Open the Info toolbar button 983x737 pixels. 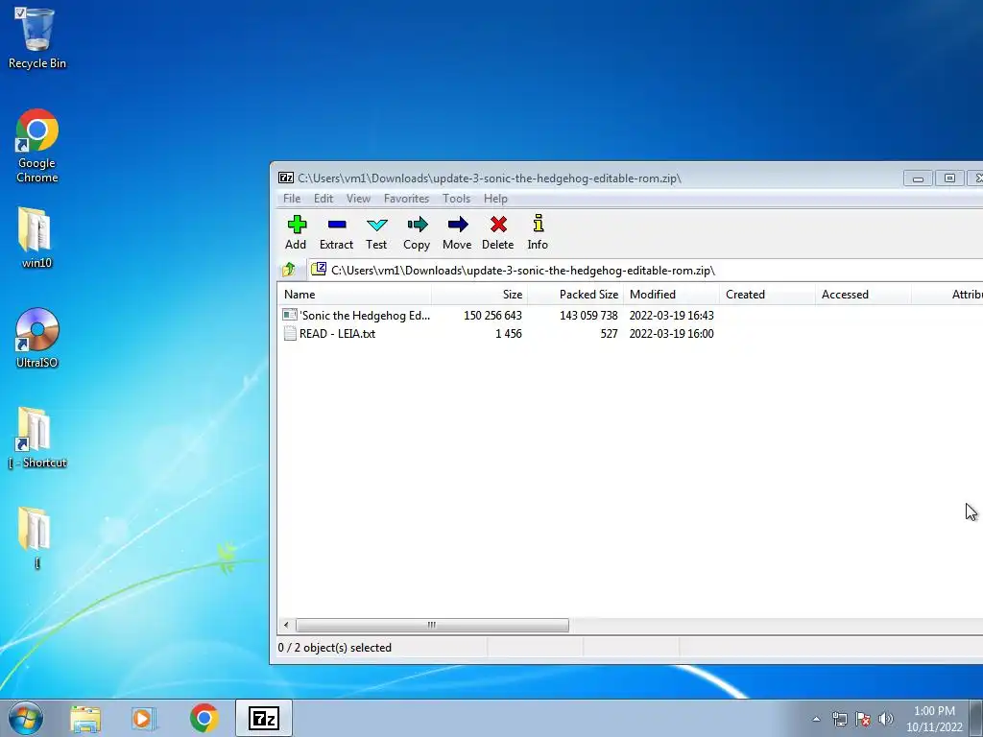click(x=538, y=233)
